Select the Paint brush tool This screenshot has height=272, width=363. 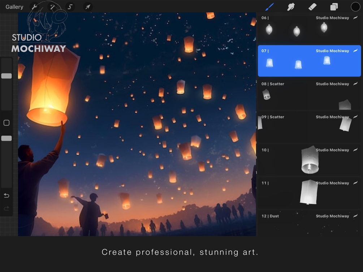[269, 7]
